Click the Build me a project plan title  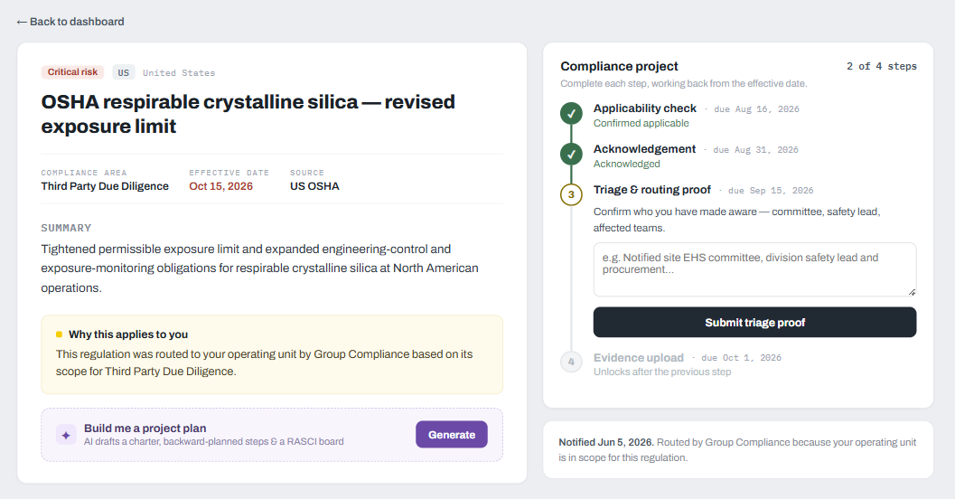[145, 428]
